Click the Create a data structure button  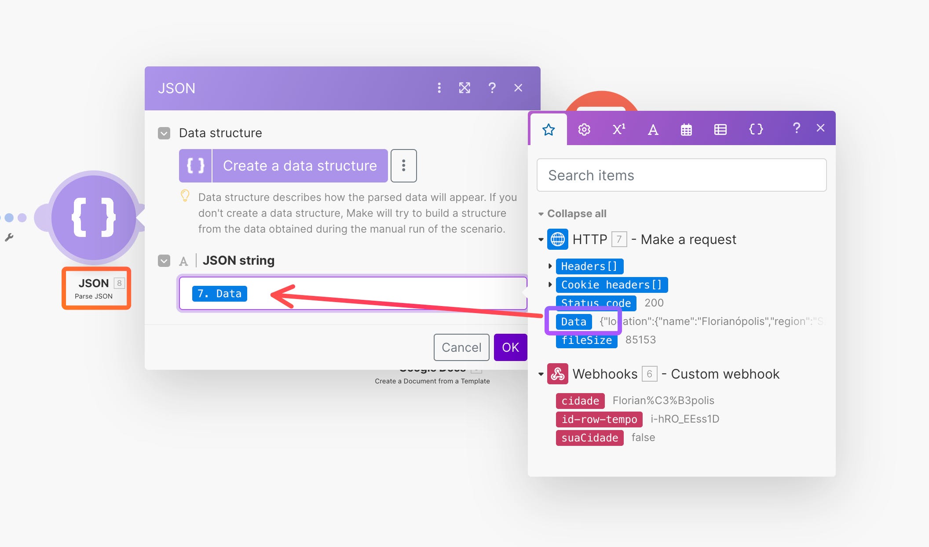click(x=299, y=166)
